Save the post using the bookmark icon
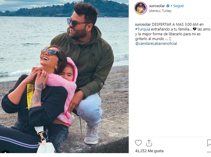This screenshot has height=157, width=211. (x=209, y=143)
